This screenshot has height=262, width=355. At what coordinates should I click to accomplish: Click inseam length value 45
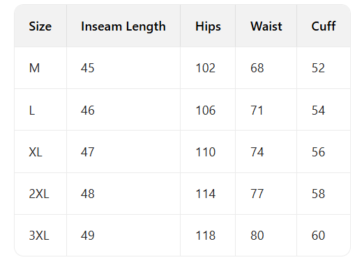(88, 68)
